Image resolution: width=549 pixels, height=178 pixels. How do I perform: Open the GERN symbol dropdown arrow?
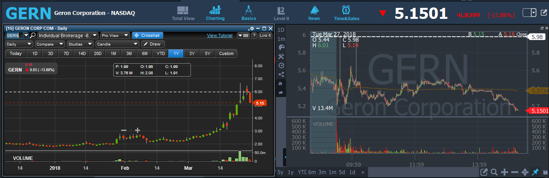(x=26, y=35)
